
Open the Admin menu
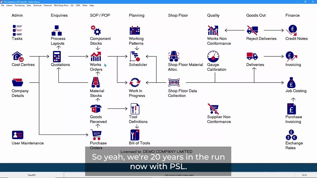pyautogui.click(x=10, y=5)
